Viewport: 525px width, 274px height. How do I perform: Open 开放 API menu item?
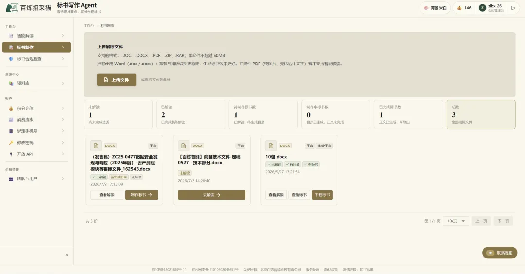[x=36, y=154]
